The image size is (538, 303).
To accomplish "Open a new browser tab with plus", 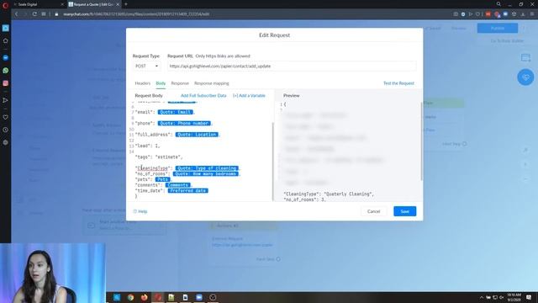I will pyautogui.click(x=125, y=4).
